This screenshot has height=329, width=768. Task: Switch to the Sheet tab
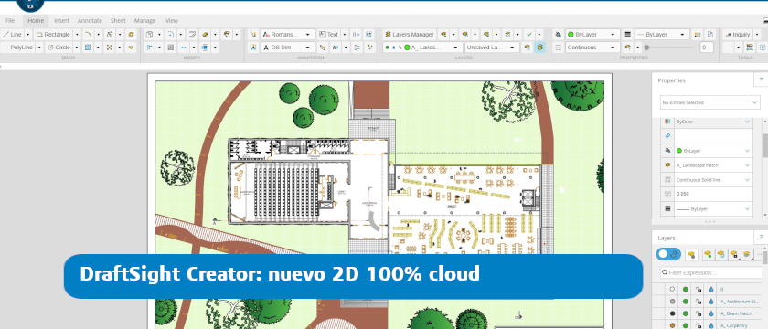pos(118,20)
